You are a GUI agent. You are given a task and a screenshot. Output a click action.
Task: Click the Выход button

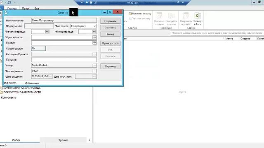pyautogui.click(x=110, y=34)
